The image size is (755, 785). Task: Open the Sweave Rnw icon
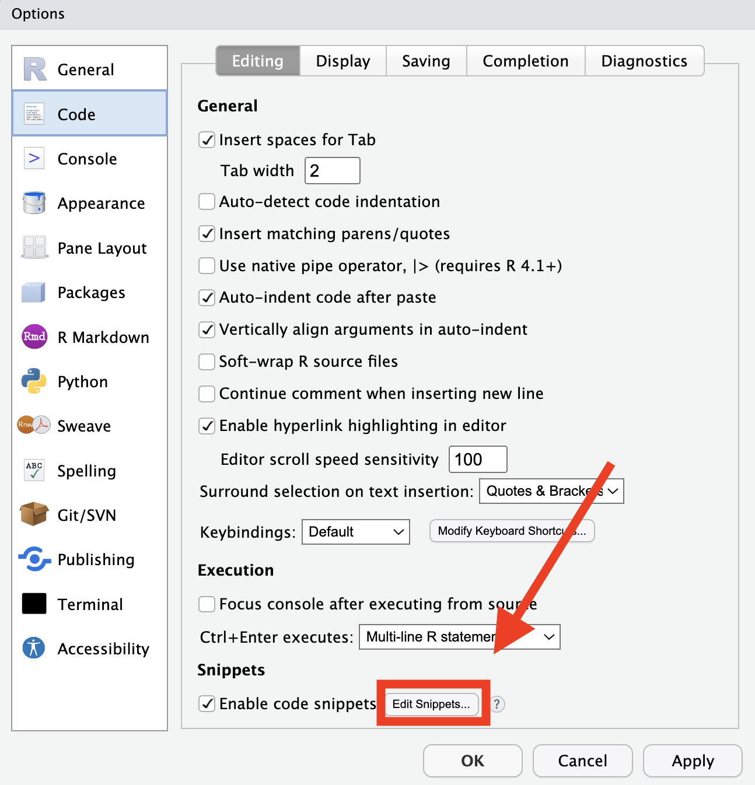click(34, 425)
